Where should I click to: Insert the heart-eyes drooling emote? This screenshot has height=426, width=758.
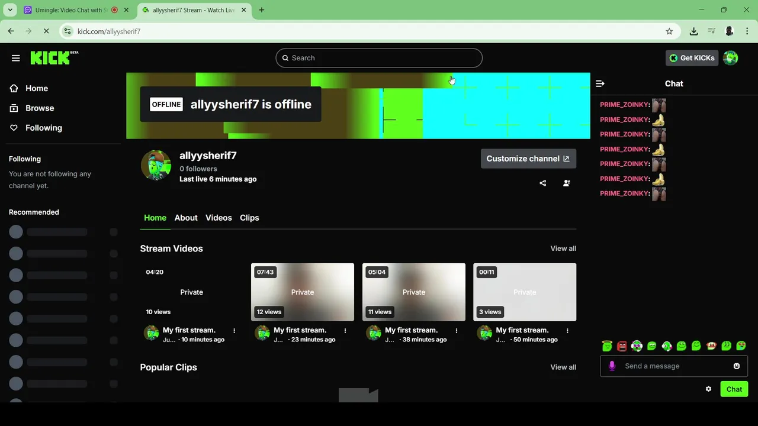pos(741,346)
